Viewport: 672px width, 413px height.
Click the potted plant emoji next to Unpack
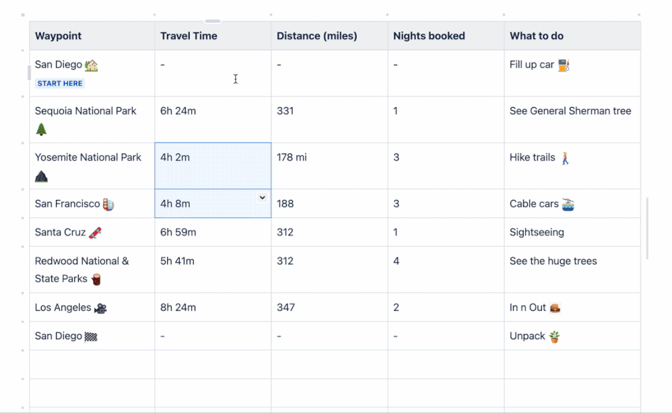point(554,336)
